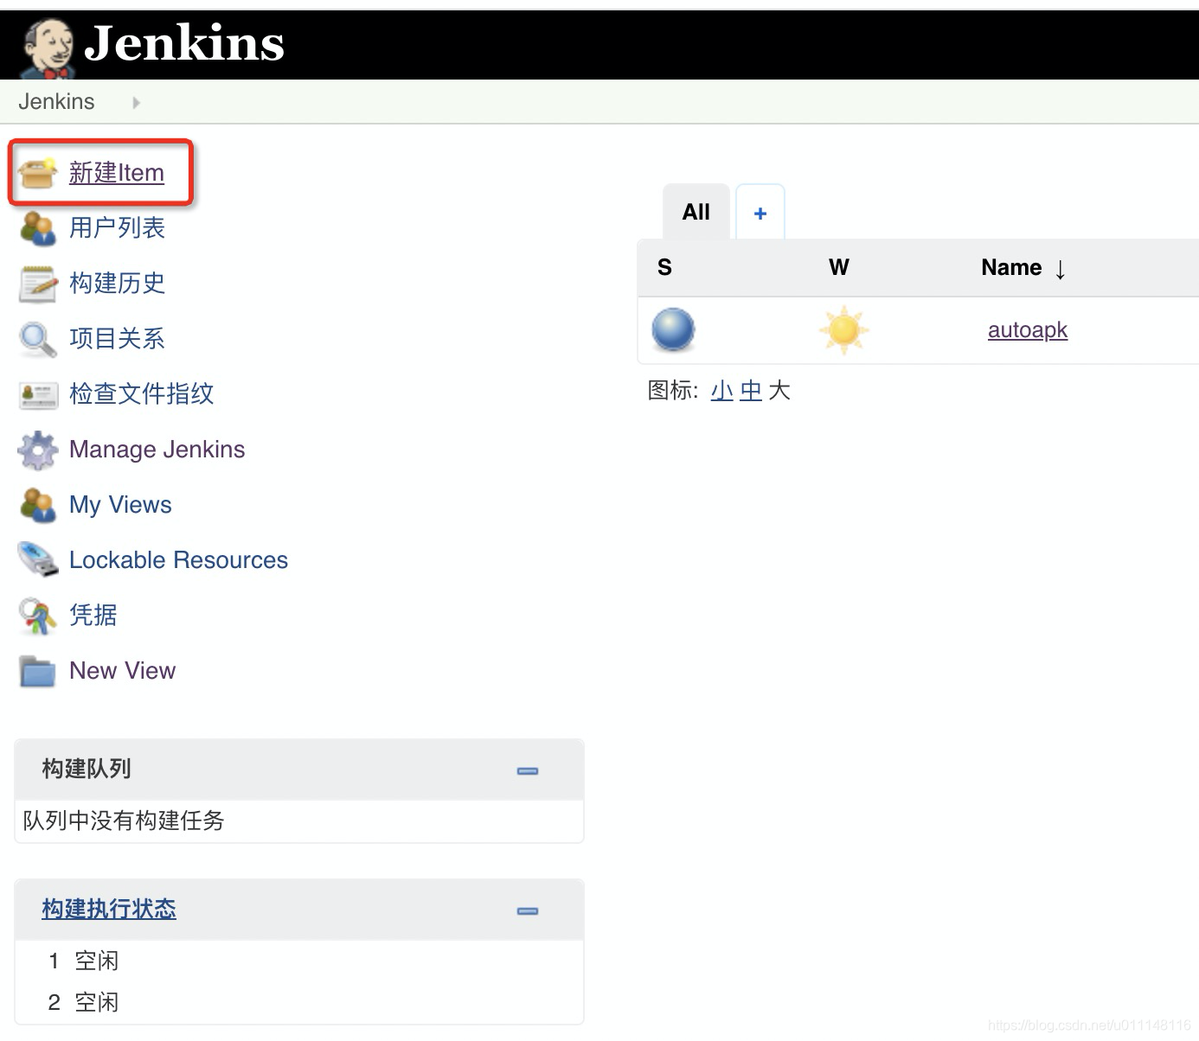This screenshot has width=1199, height=1041.
Task: Click the Manage Jenkins gear icon
Action: (38, 450)
